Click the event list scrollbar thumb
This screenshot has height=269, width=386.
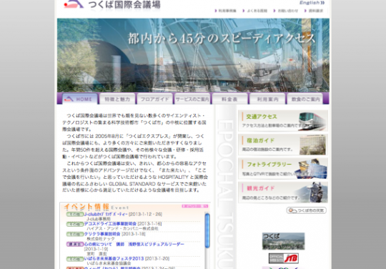[207, 230]
